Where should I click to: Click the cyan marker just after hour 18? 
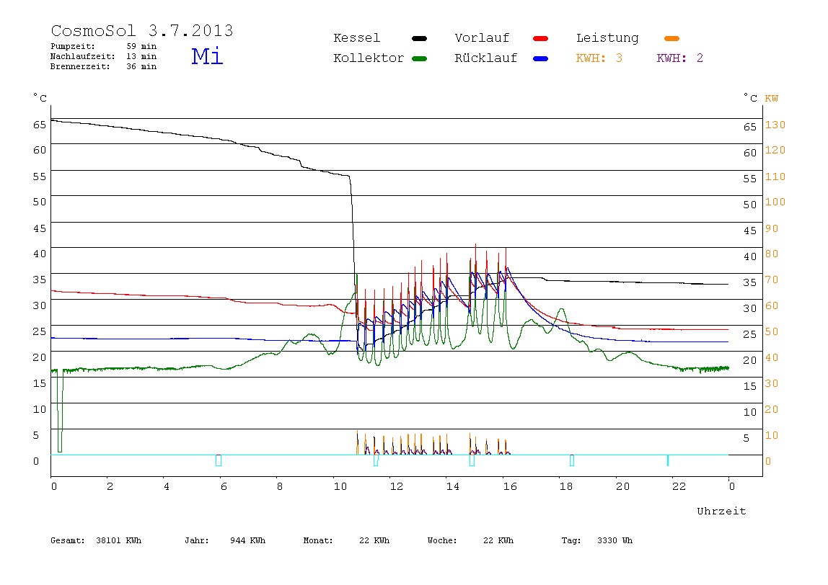[572, 460]
